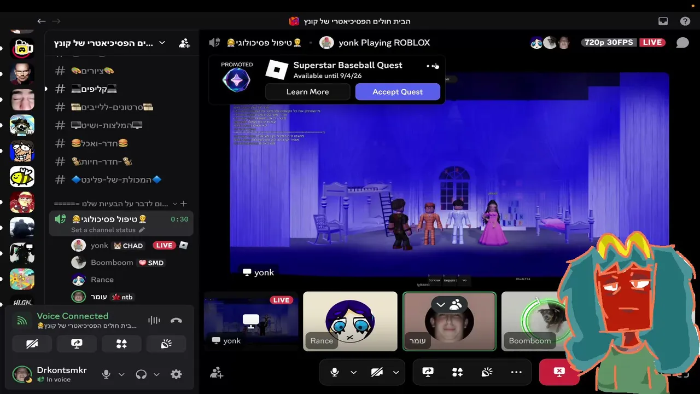The height and width of the screenshot is (394, 700).
Task: Toggle the camera in the voice panel
Action: click(x=32, y=344)
